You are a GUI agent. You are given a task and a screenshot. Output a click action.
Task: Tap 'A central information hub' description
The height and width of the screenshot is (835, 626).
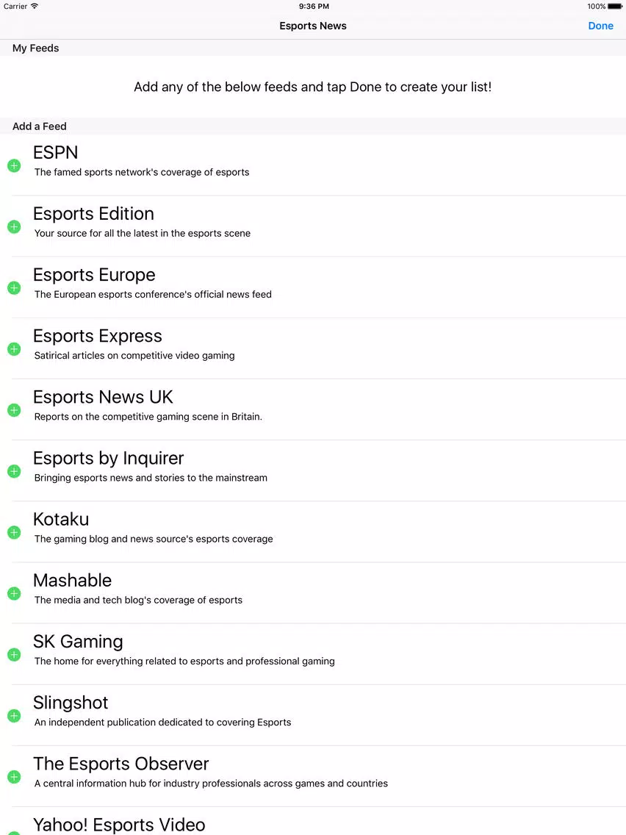(211, 784)
